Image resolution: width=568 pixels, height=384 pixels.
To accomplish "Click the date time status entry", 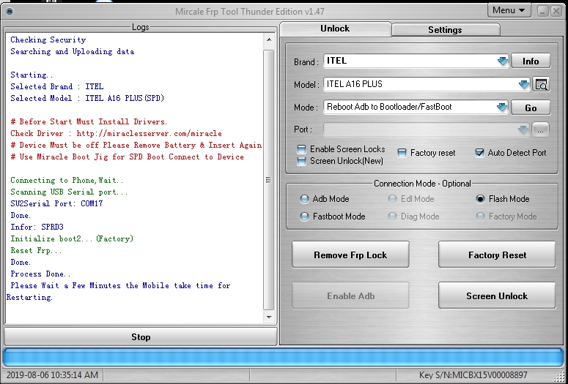I will [x=52, y=375].
